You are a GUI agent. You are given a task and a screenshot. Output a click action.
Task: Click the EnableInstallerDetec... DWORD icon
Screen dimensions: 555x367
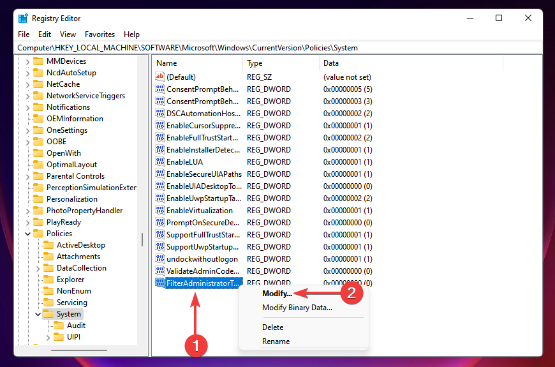point(160,149)
